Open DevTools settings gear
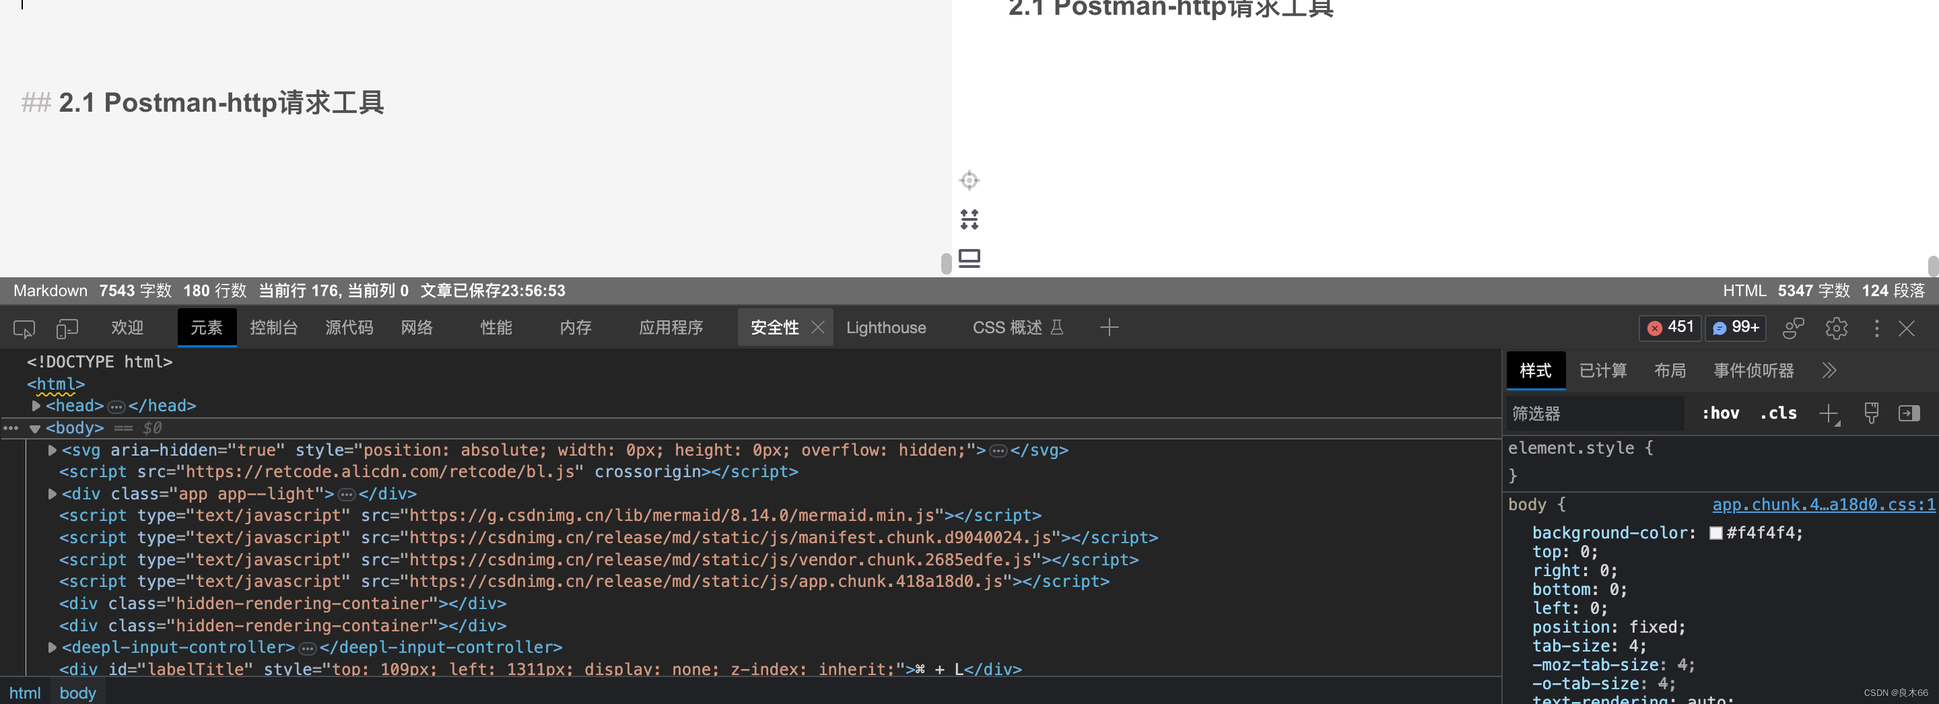The image size is (1939, 704). 1836,328
